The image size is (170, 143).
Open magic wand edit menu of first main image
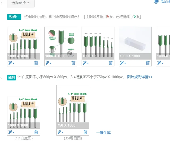10,63
